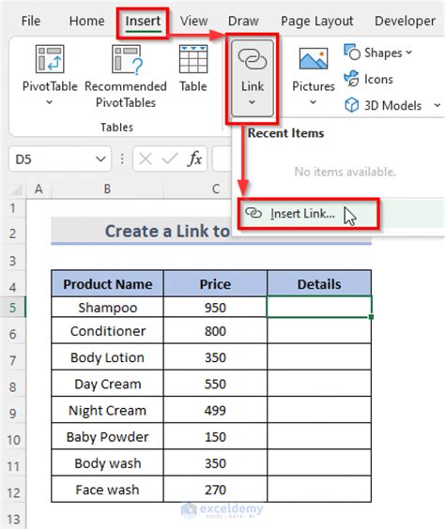This screenshot has height=529, width=445.
Task: Select the Body wash cell
Action: pos(107,463)
